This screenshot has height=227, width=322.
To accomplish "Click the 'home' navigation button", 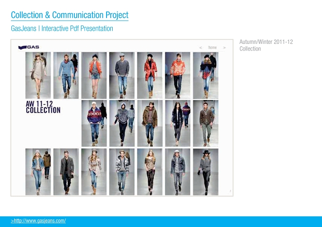I will (212, 47).
